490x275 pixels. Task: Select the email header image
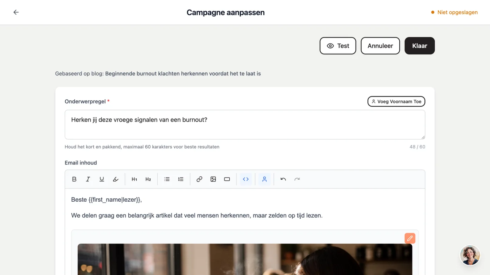pos(245,259)
